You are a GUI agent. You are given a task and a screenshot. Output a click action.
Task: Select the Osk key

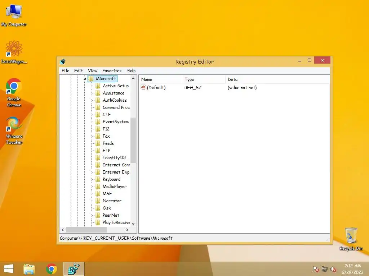tap(107, 208)
